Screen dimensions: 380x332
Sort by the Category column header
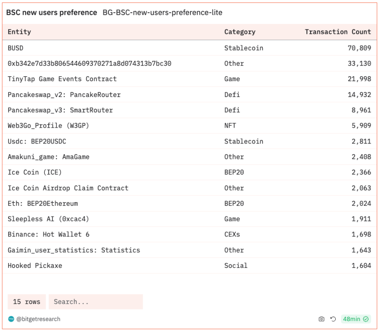[240, 32]
